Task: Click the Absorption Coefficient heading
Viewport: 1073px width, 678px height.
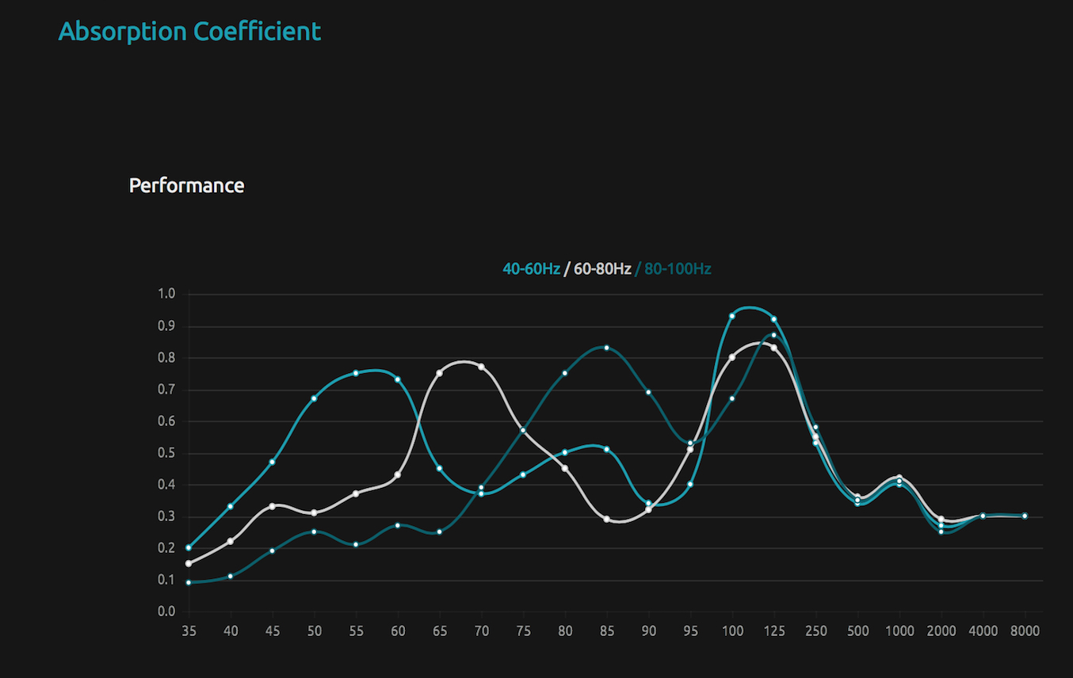Action: click(x=189, y=32)
